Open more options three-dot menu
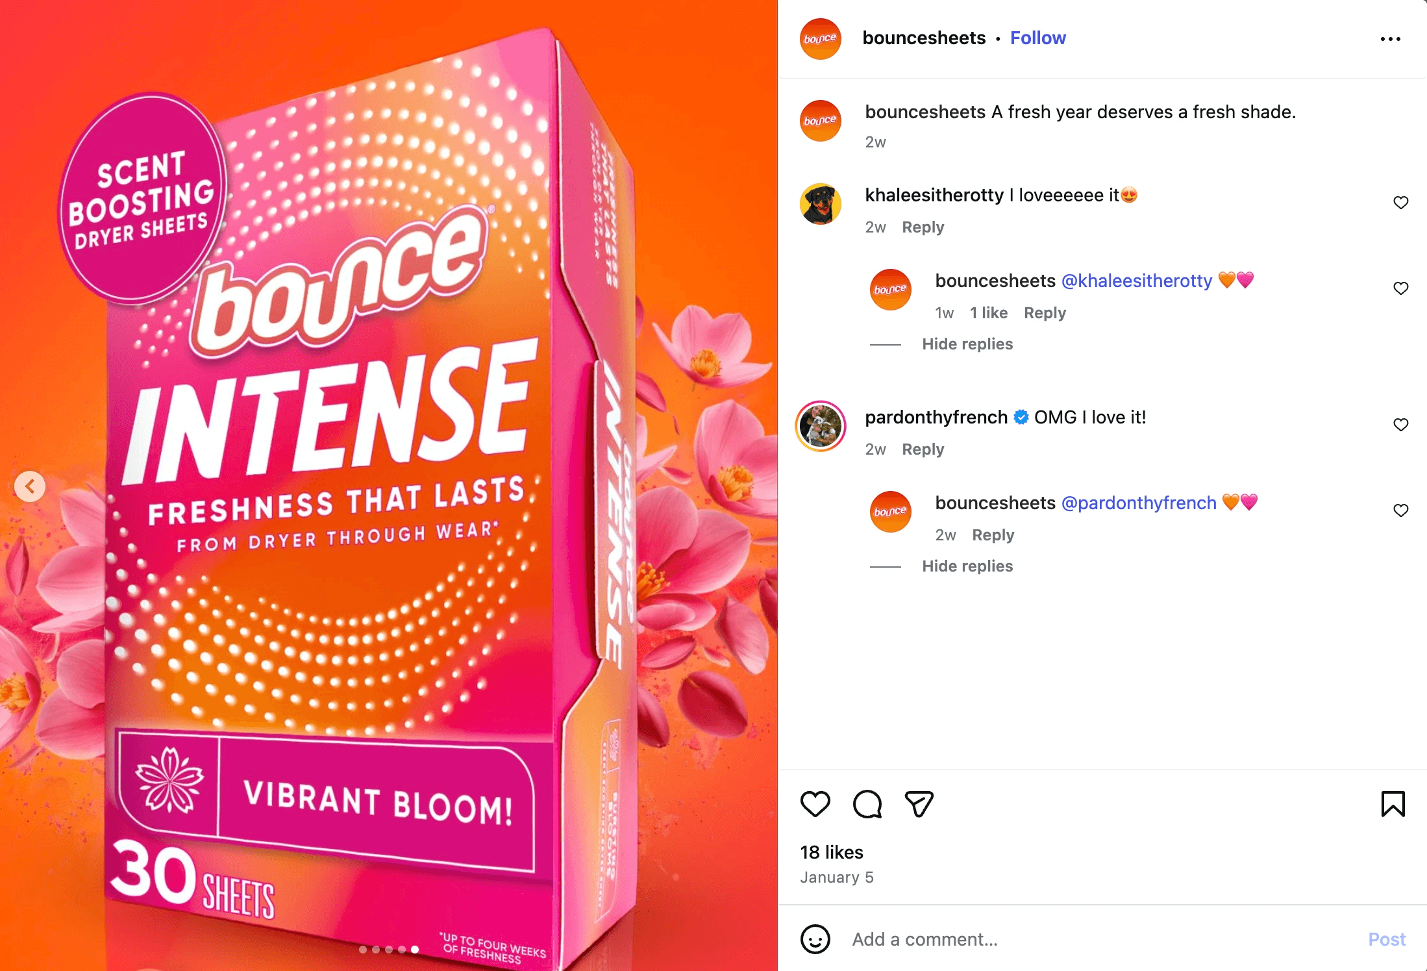This screenshot has height=971, width=1427. pyautogui.click(x=1391, y=39)
